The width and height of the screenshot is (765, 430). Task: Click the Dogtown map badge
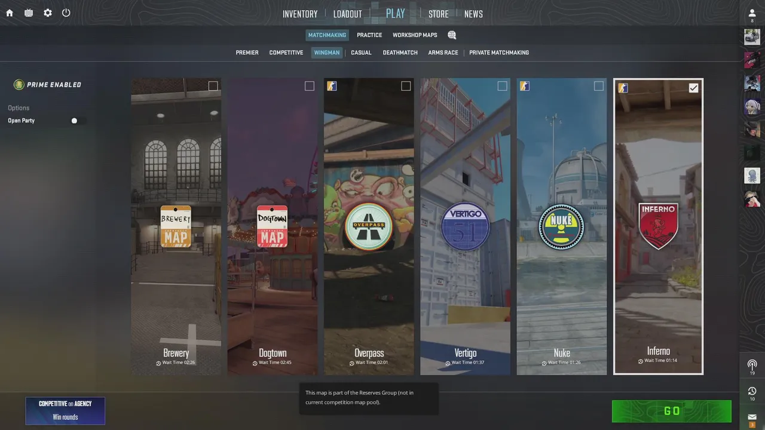pos(272,226)
